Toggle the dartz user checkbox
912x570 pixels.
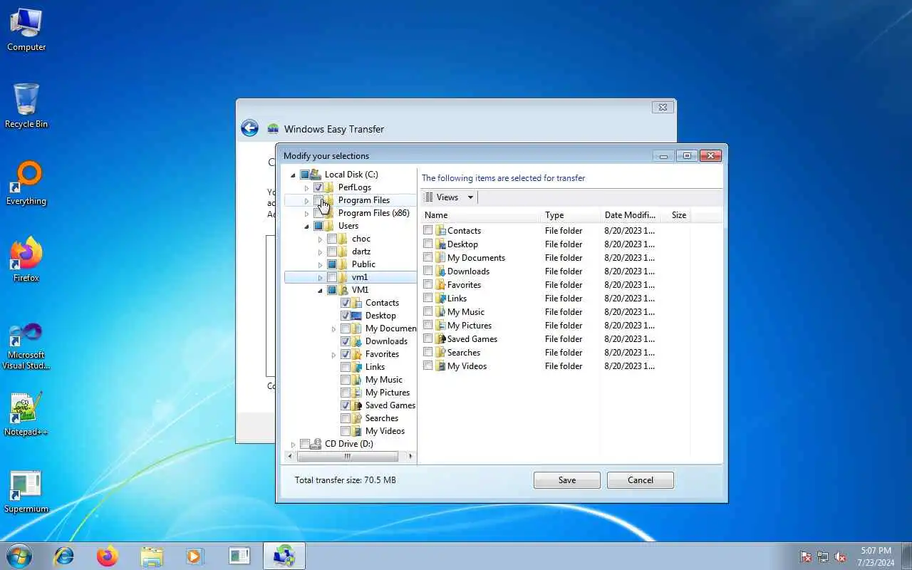coord(332,252)
